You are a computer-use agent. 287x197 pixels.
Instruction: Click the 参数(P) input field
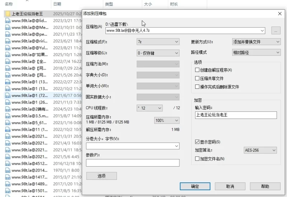[133, 163]
